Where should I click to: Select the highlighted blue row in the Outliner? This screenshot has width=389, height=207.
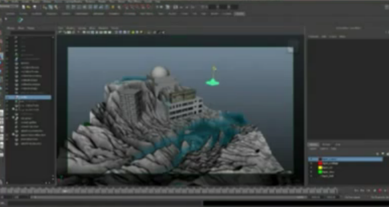click(x=28, y=98)
